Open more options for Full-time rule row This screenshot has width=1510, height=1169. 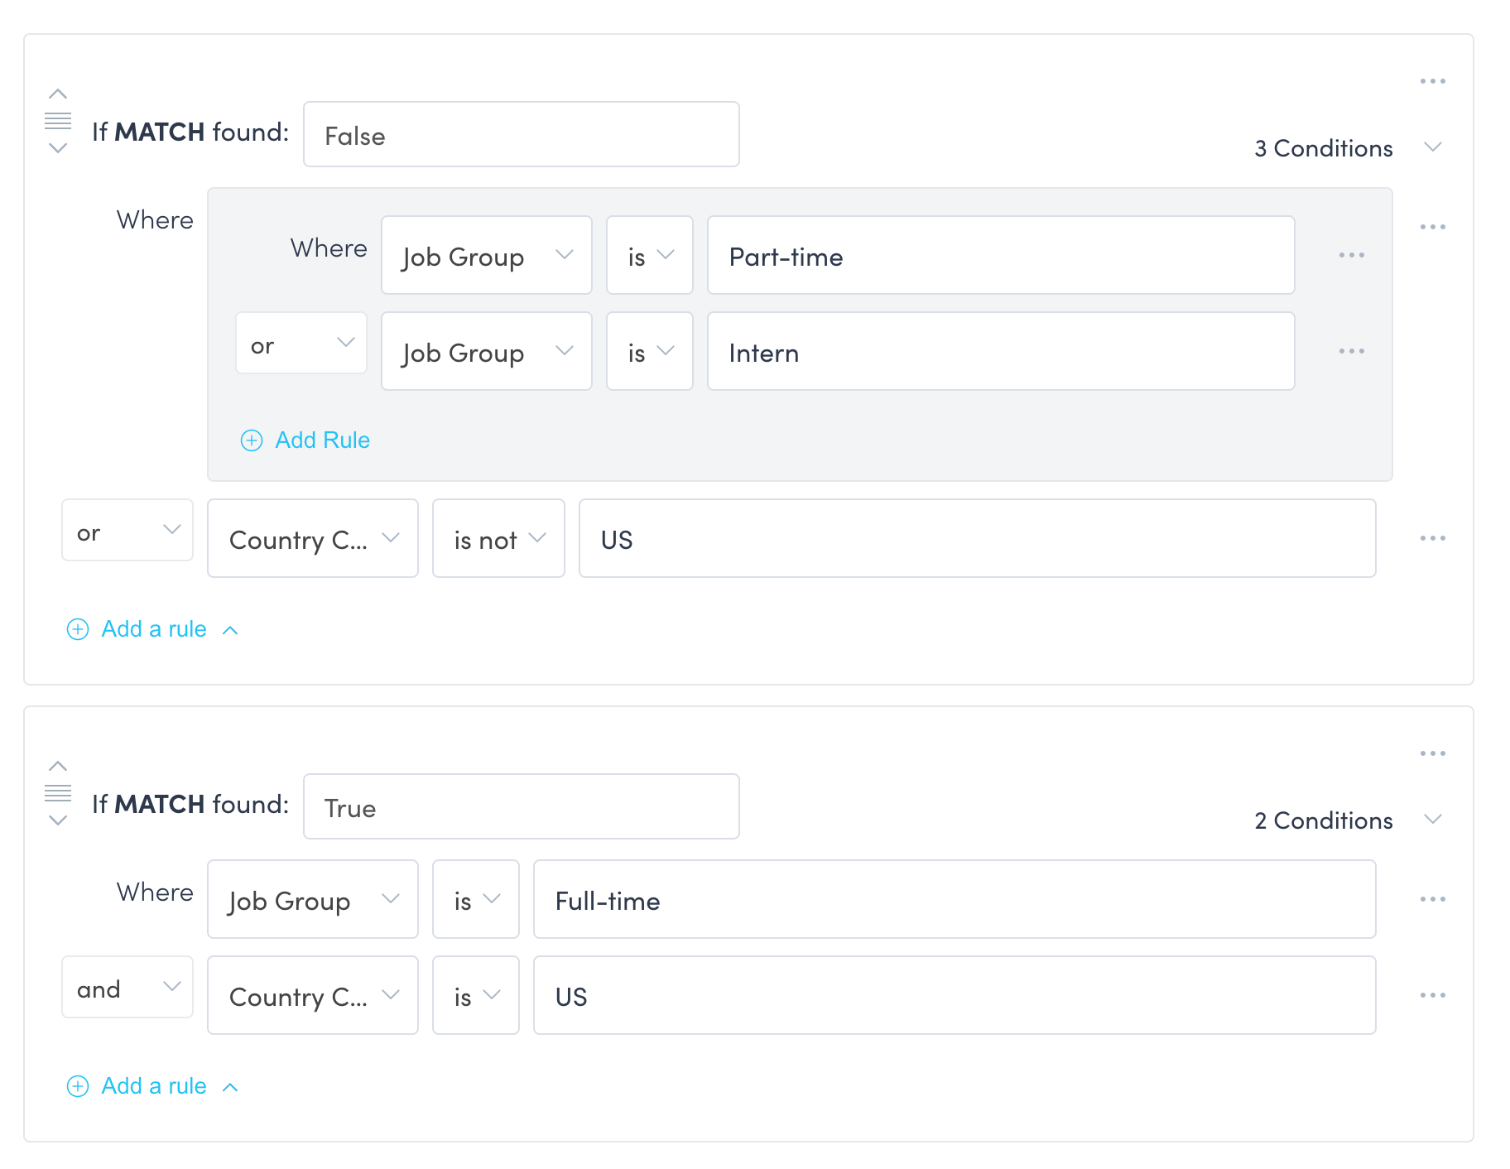(1432, 899)
